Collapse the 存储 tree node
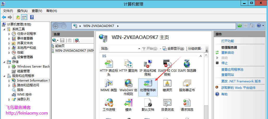Viewport: 268px width, 119px height. point(4,62)
